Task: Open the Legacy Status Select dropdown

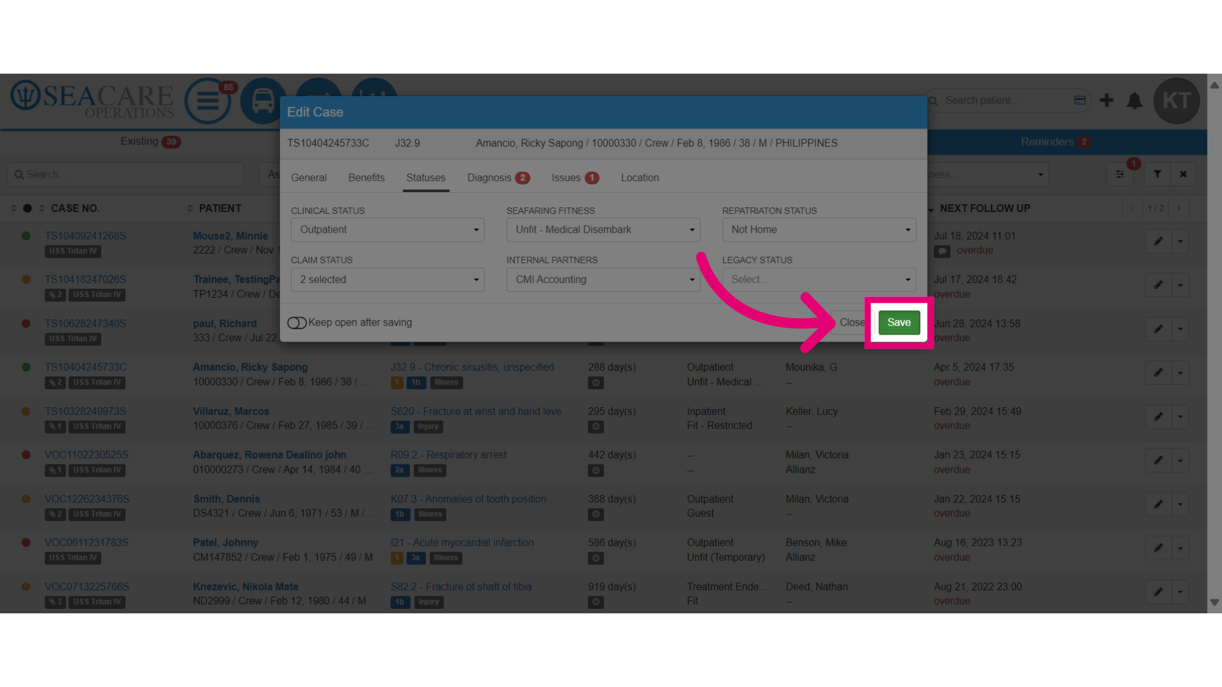Action: pyautogui.click(x=819, y=279)
